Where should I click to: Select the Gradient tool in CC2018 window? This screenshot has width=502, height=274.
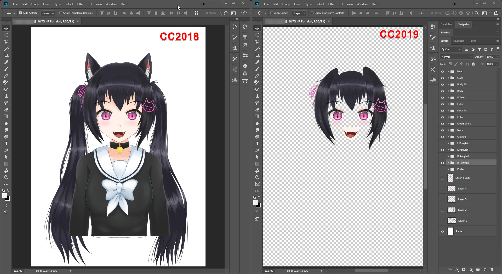(x=6, y=116)
